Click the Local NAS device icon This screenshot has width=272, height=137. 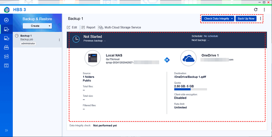[93, 58]
